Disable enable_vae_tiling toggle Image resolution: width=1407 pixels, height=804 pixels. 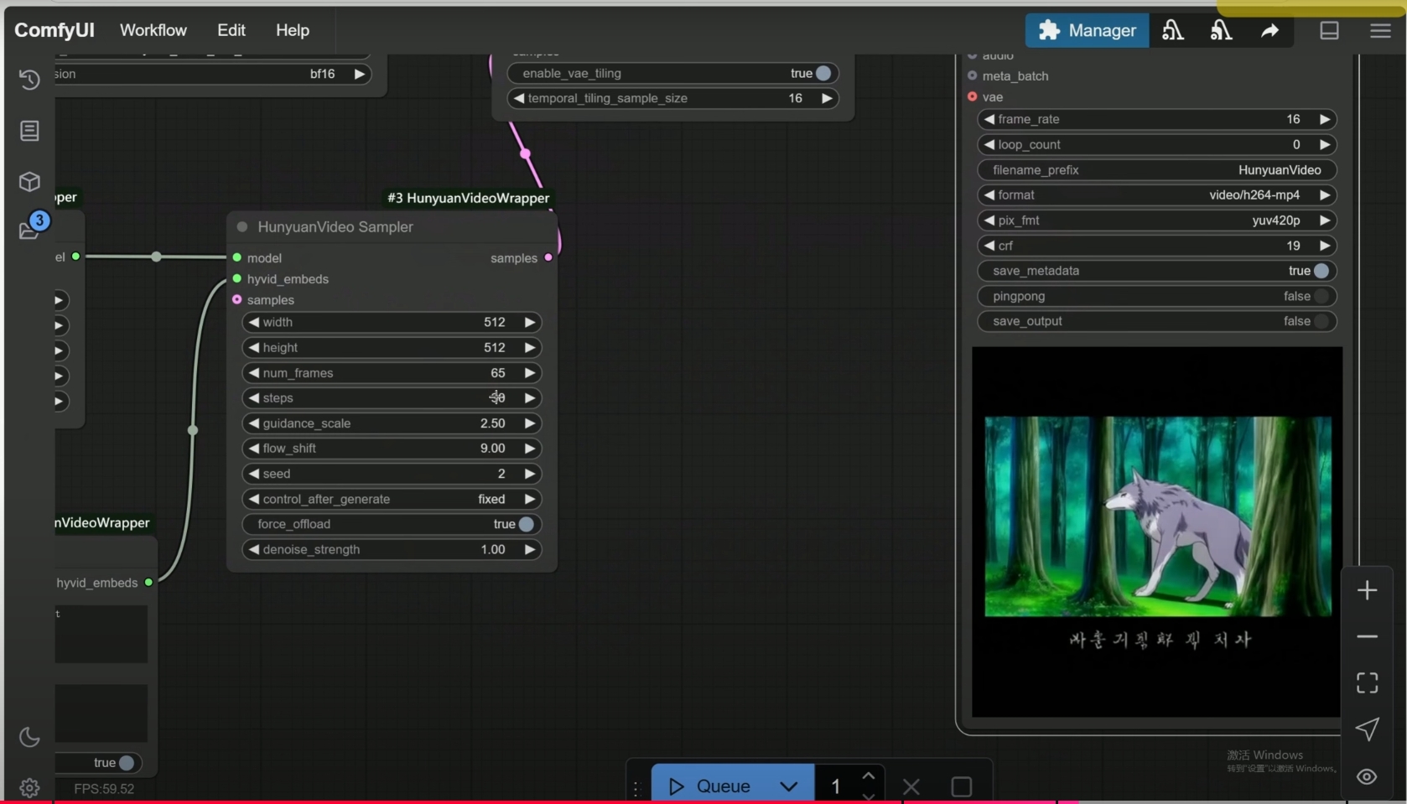[x=823, y=74]
